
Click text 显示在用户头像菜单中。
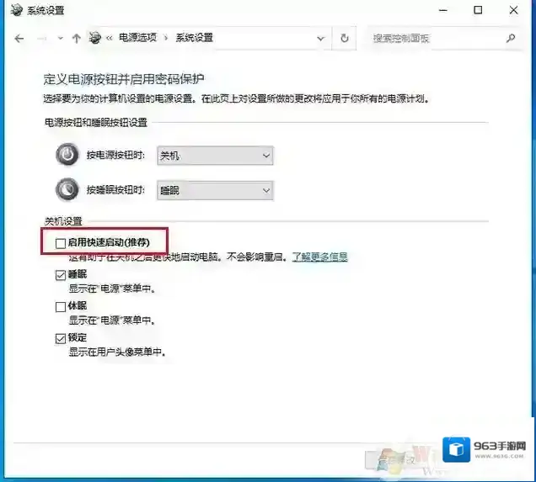pos(118,352)
